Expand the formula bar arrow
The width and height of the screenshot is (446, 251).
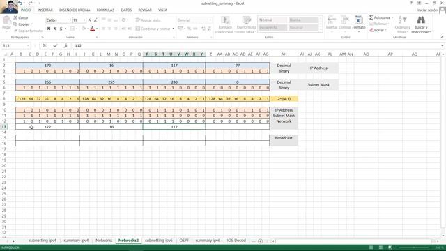click(x=443, y=45)
